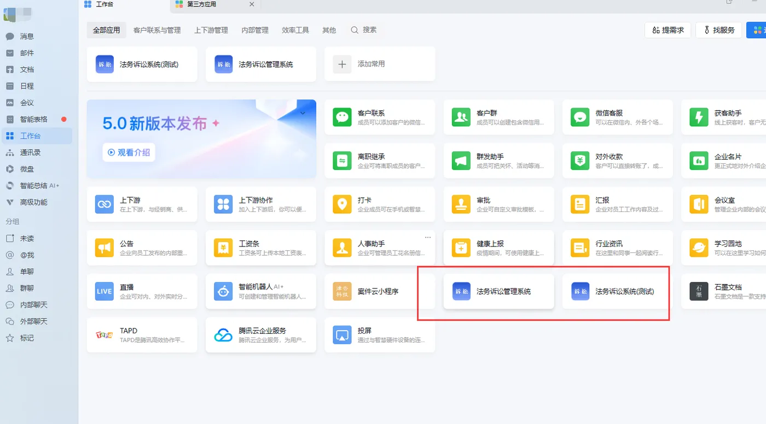The height and width of the screenshot is (424, 766).
Task: Open 邮件 in the sidebar
Action: (36, 53)
